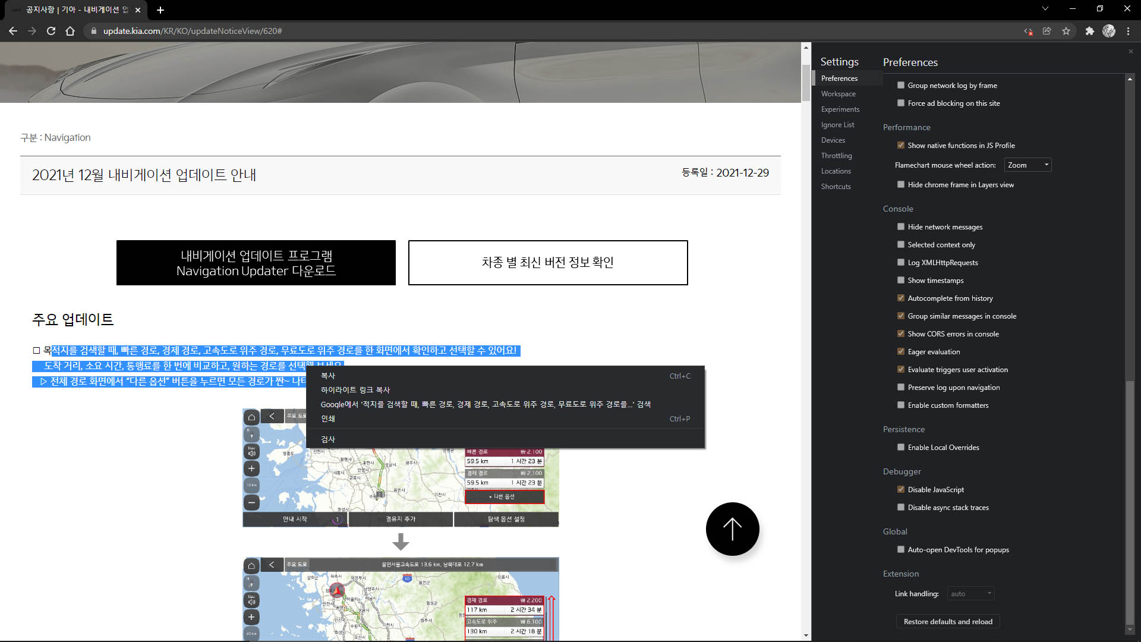Click the home icon in toolbar

(x=70, y=31)
